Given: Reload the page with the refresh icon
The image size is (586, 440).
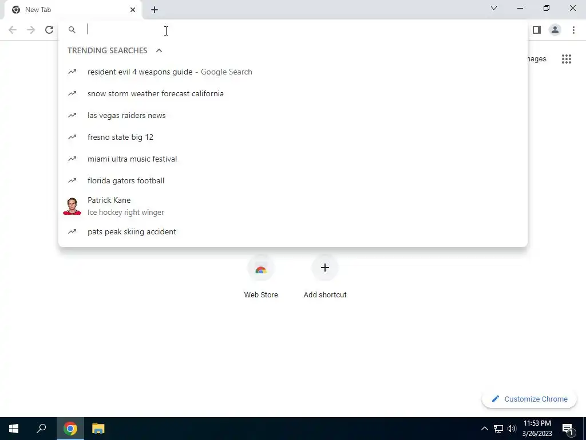Looking at the screenshot, I should click(49, 30).
